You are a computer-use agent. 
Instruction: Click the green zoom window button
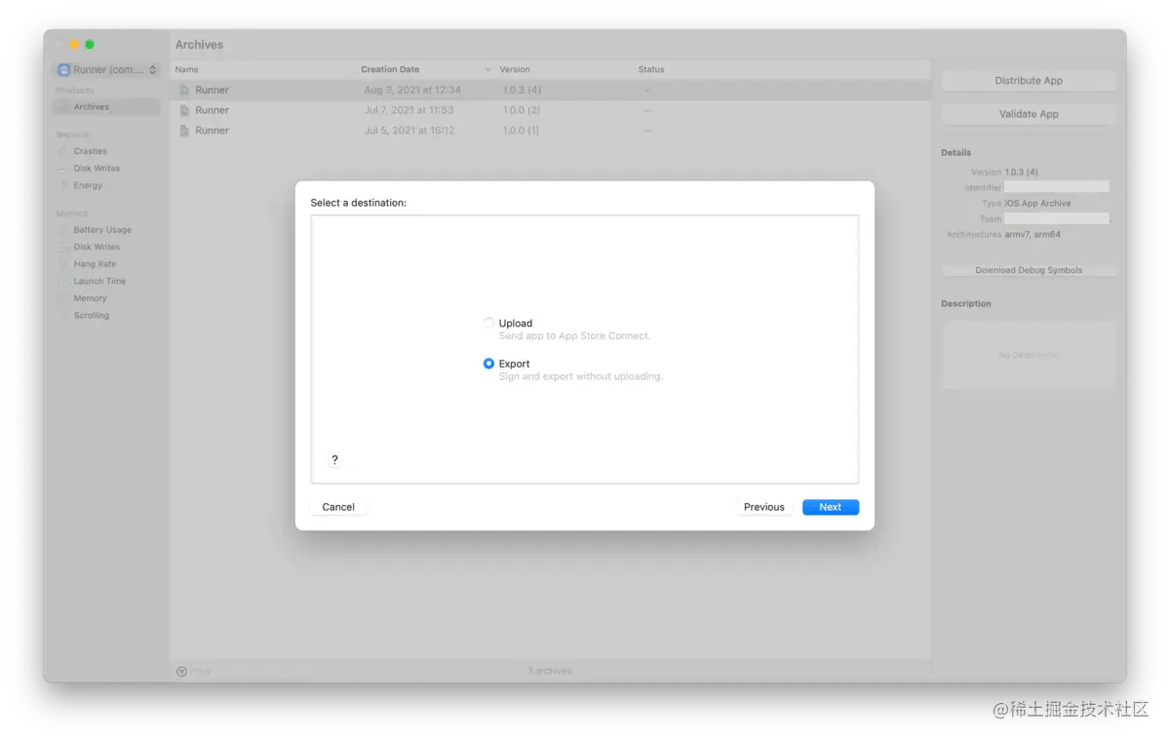pos(90,45)
